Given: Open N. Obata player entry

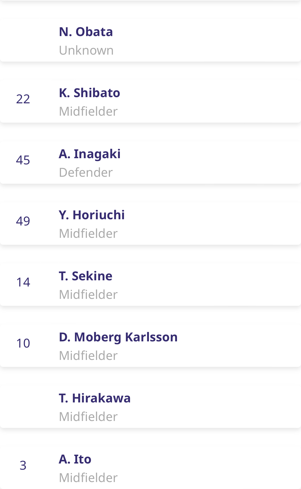Looking at the screenshot, I should 86,32.
